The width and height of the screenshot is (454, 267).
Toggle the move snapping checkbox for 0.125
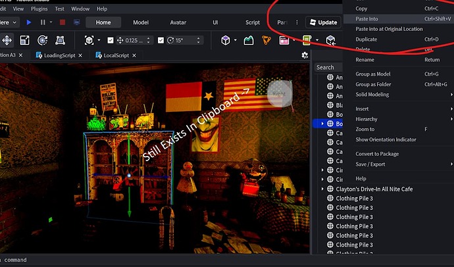point(111,40)
